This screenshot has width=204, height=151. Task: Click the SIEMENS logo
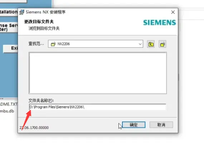[x=160, y=22]
